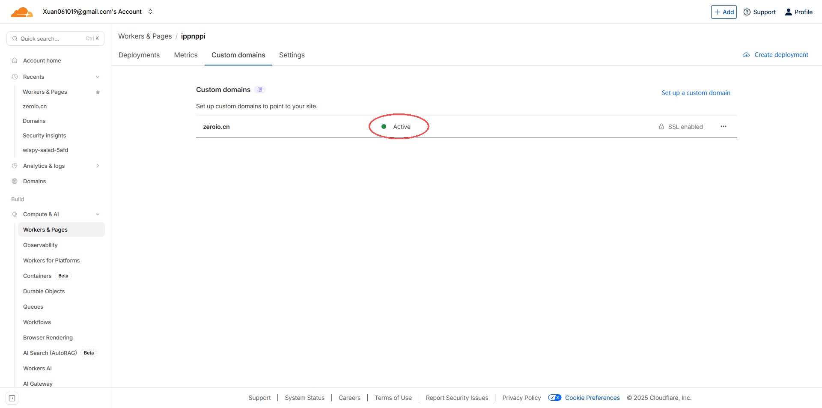Screen dimensions: 822x408
Task: Click Workers & Pages breadcrumb
Action: 145,36
